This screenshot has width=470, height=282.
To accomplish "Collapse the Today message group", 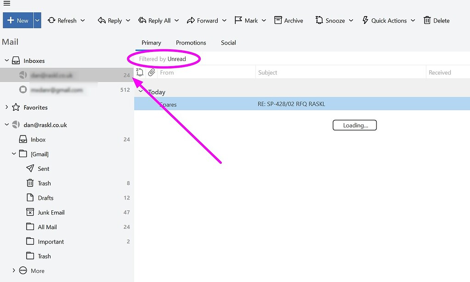I will pyautogui.click(x=141, y=91).
